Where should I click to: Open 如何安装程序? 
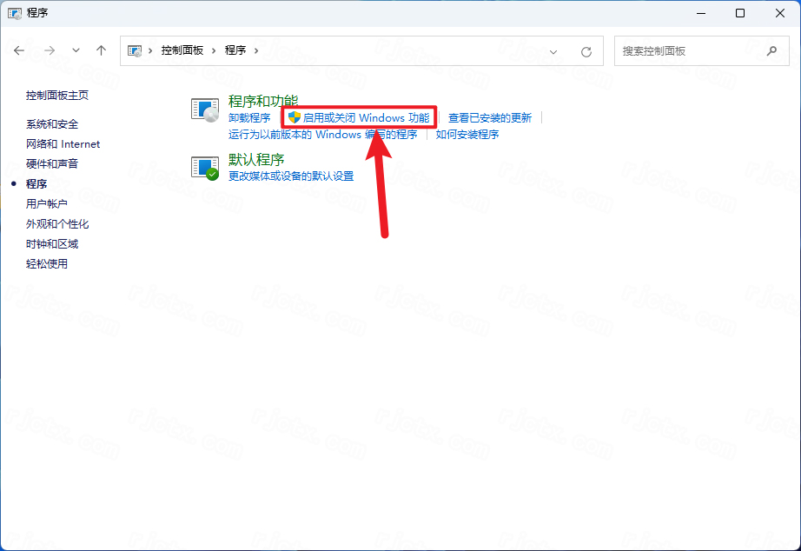tap(466, 135)
